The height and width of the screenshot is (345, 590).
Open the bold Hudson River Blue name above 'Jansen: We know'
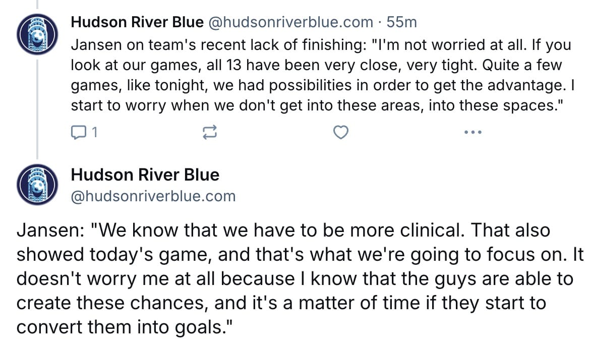point(145,175)
